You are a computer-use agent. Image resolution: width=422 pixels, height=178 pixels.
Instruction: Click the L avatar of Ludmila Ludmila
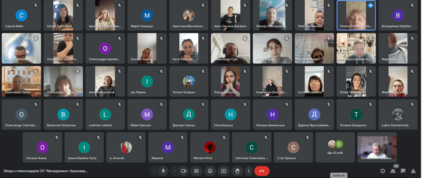[105, 115]
